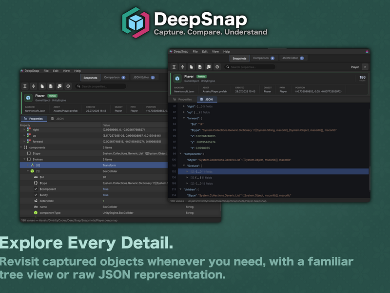390x293 pixels.
Task: Click the checkmark icon beside $unity
Action: (36, 195)
